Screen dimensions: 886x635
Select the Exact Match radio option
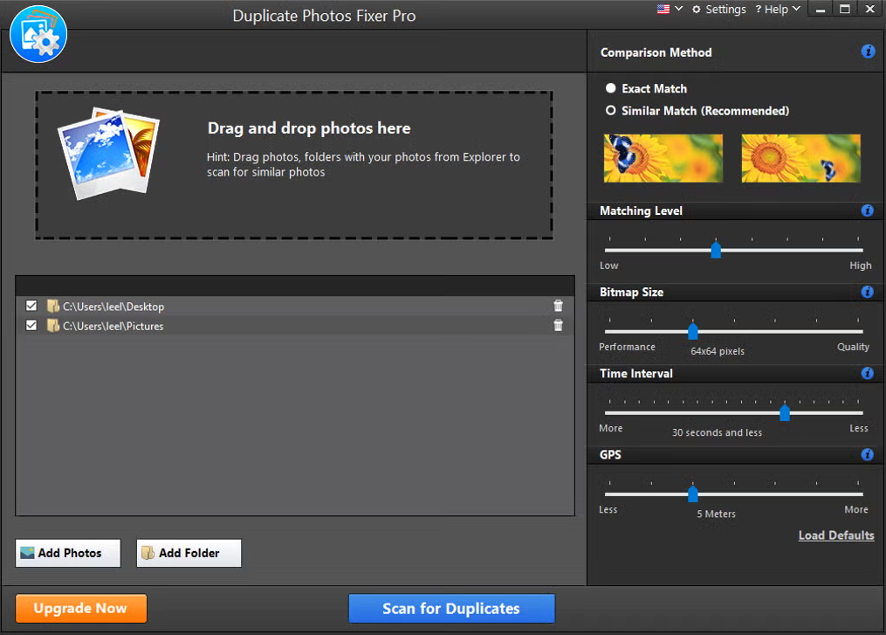point(611,88)
